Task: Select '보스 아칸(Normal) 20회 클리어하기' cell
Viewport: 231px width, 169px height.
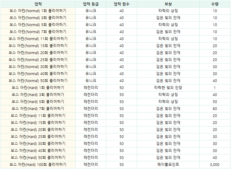Action: [x=38, y=53]
